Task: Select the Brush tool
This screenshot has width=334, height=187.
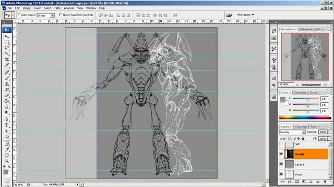Action: tap(7, 78)
